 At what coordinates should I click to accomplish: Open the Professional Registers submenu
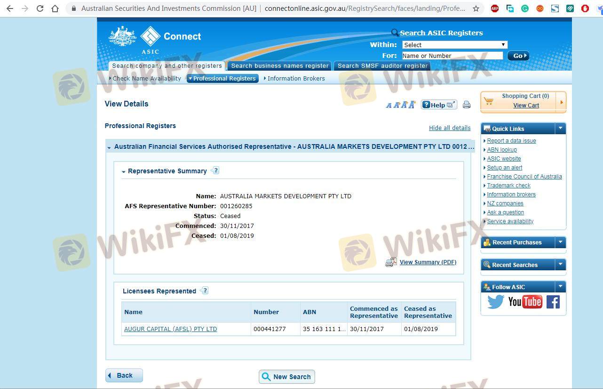point(222,79)
